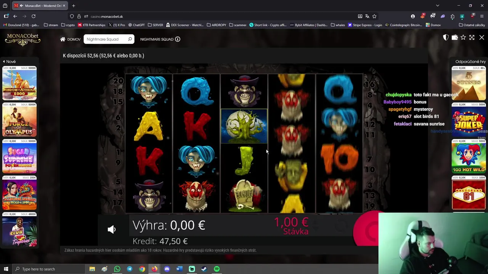Open Ostatné záložky bookmarks folder
This screenshot has width=488, height=274.
click(x=472, y=25)
